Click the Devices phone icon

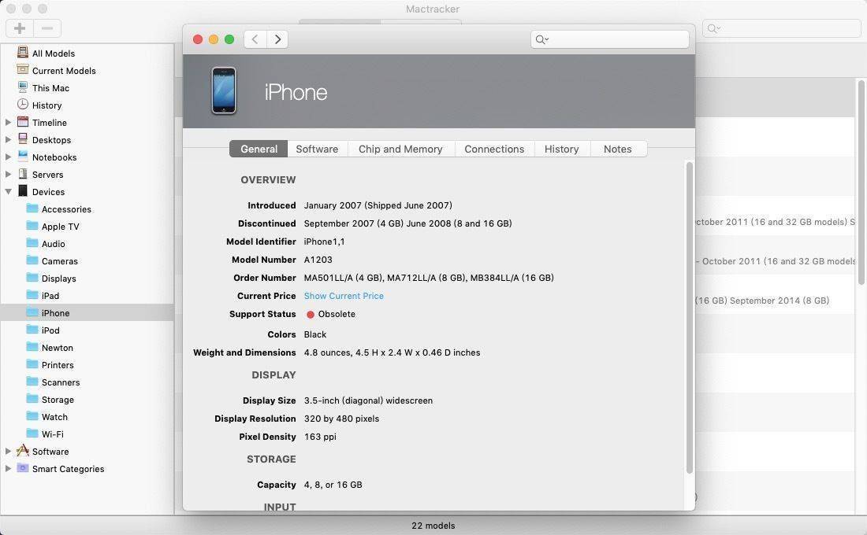23,191
